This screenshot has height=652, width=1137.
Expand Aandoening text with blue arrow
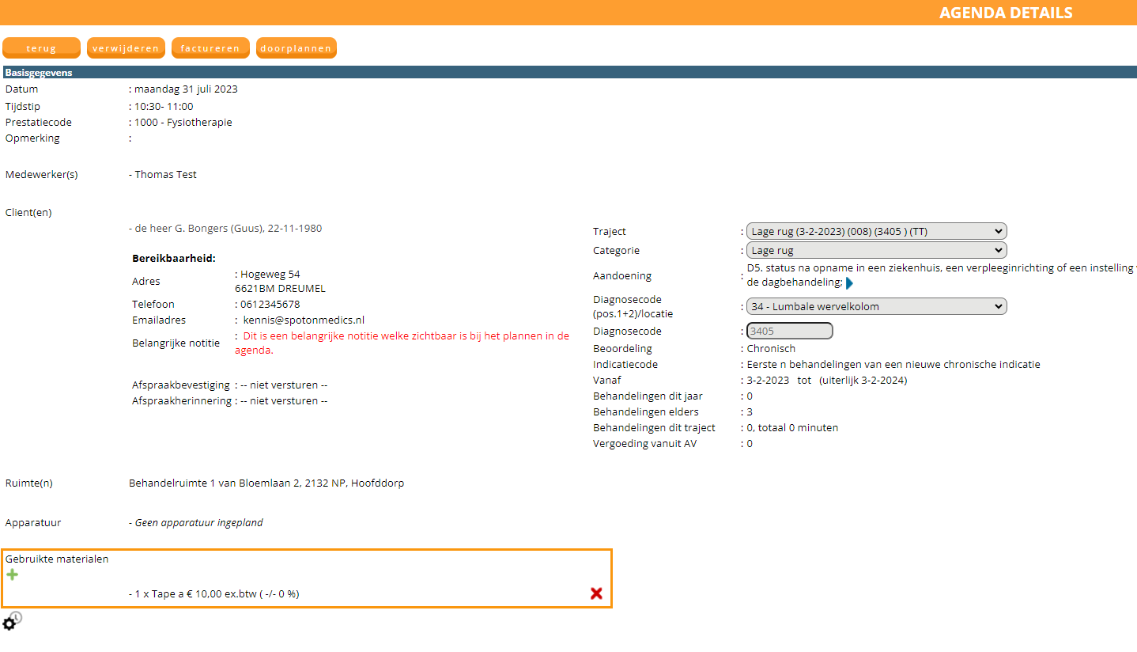(x=849, y=282)
